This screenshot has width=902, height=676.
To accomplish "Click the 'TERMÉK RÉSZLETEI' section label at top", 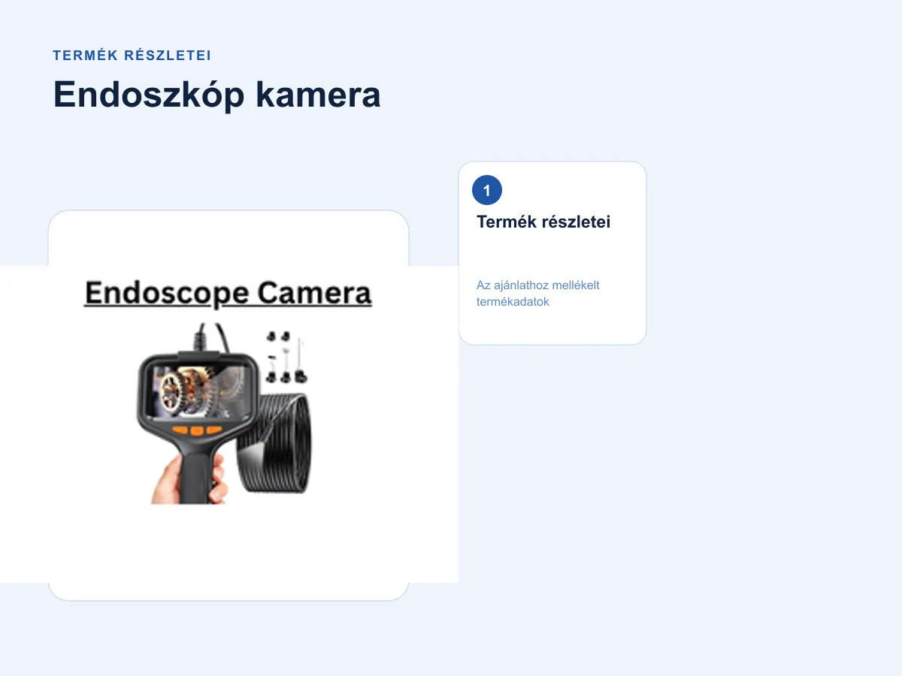I will pyautogui.click(x=132, y=56).
